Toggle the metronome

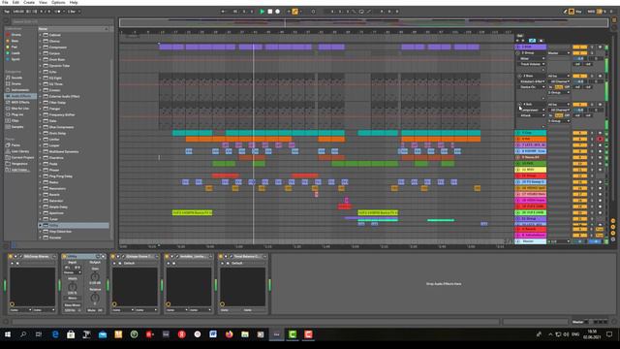58,12
